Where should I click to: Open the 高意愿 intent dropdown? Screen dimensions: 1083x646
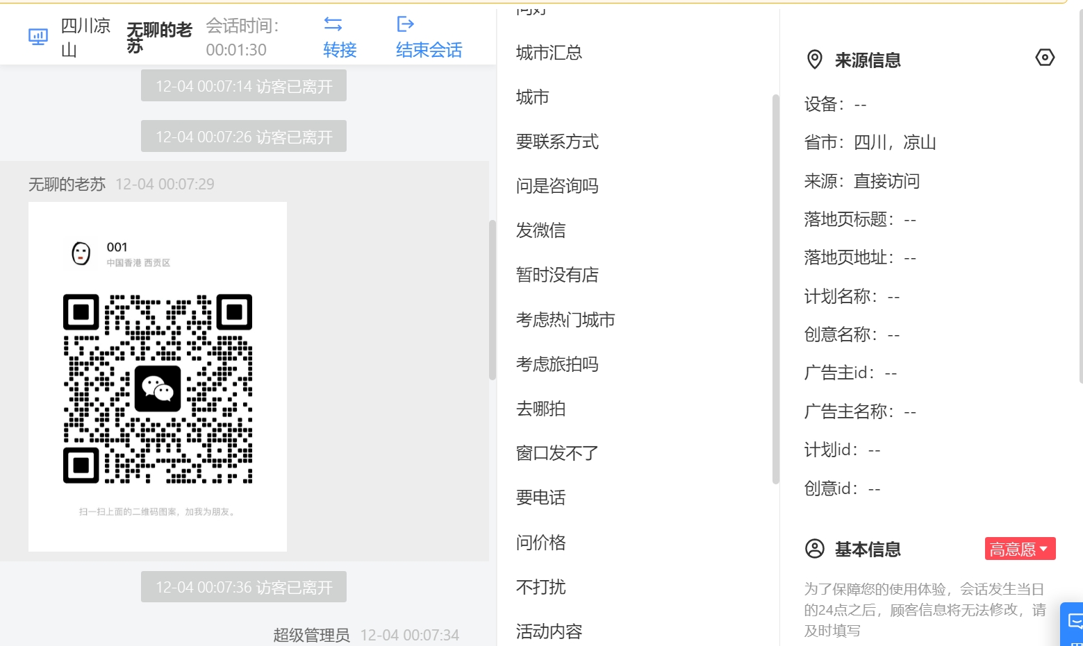coord(1020,549)
